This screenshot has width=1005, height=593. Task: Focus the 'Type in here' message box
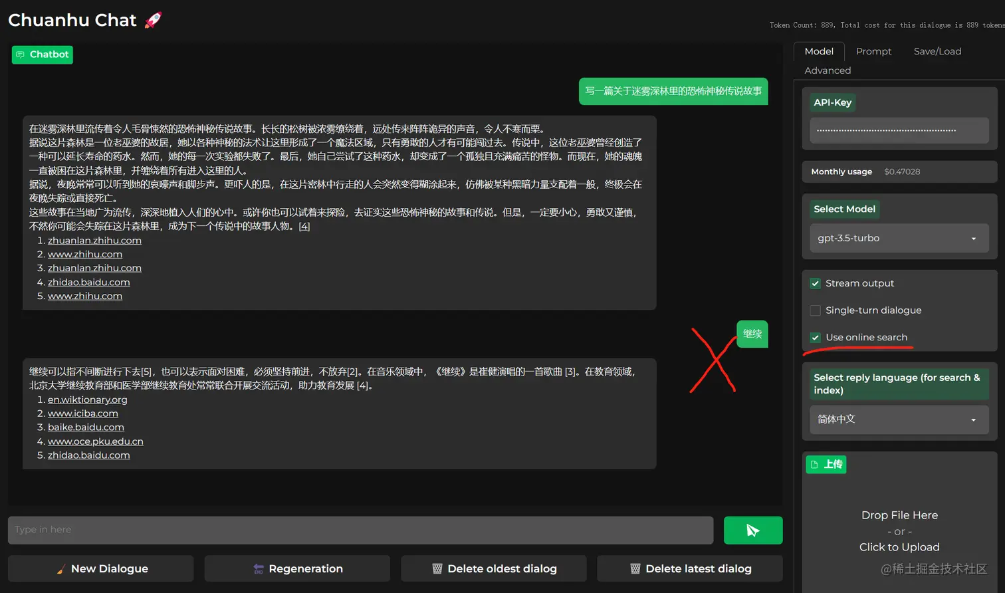click(x=360, y=530)
